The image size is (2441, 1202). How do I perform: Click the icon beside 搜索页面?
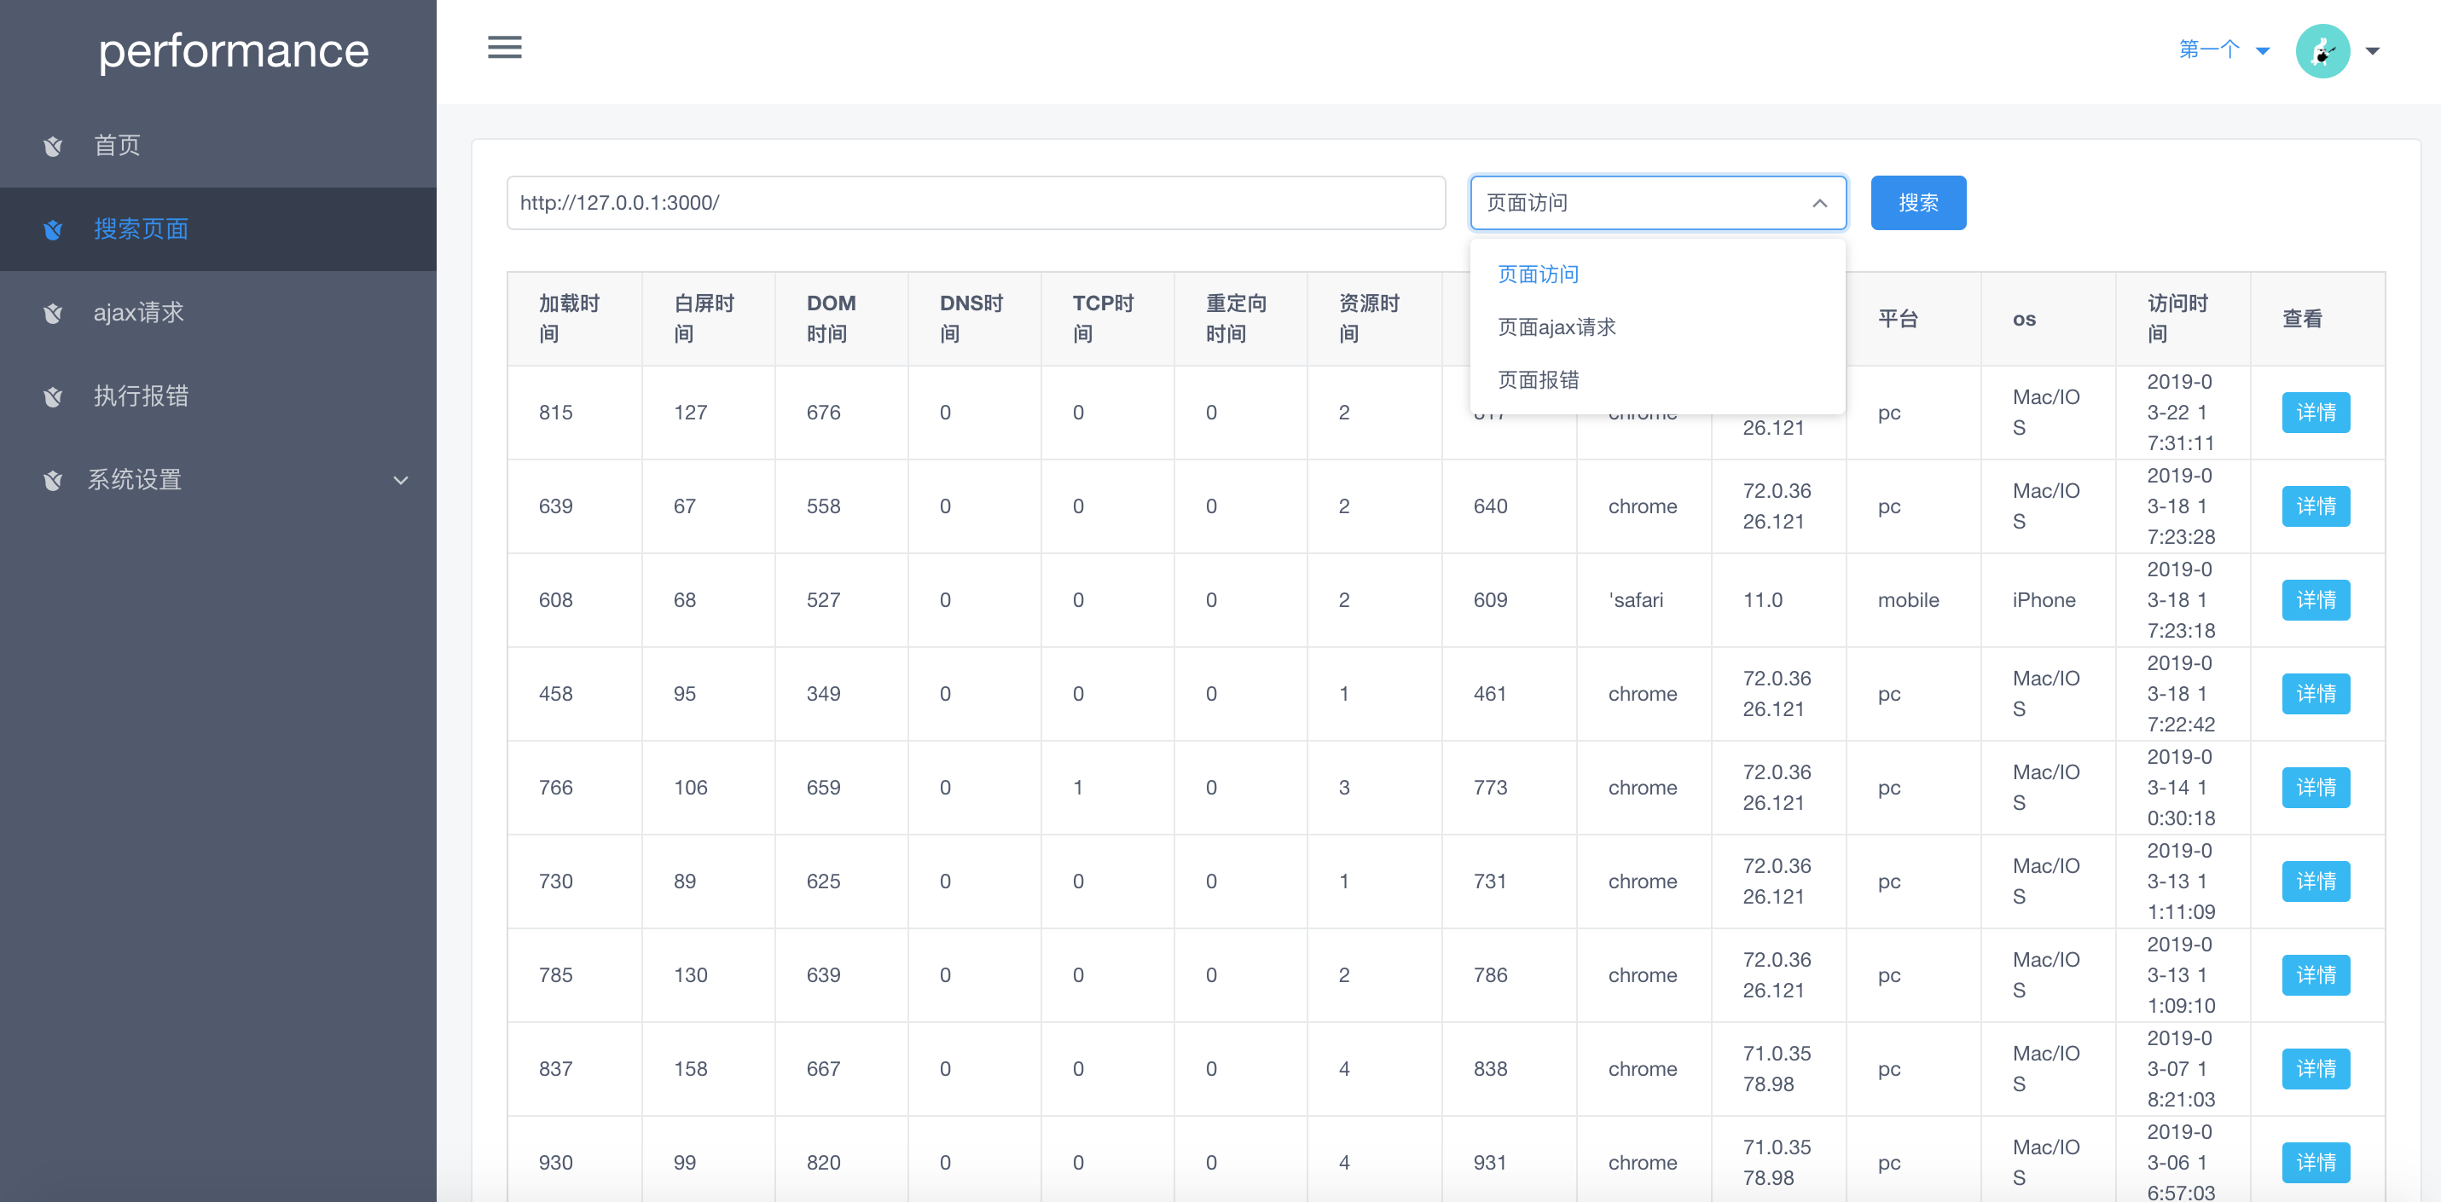(53, 229)
